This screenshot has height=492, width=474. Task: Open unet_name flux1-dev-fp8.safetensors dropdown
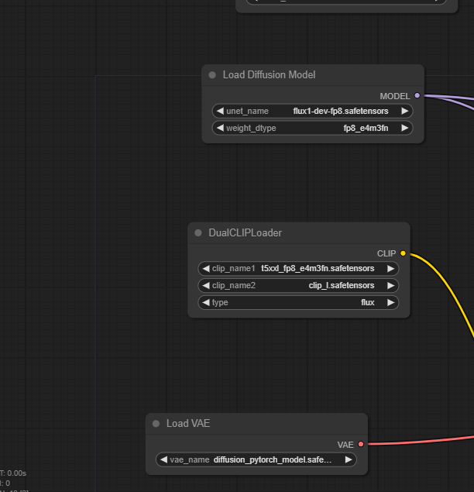[x=312, y=111]
